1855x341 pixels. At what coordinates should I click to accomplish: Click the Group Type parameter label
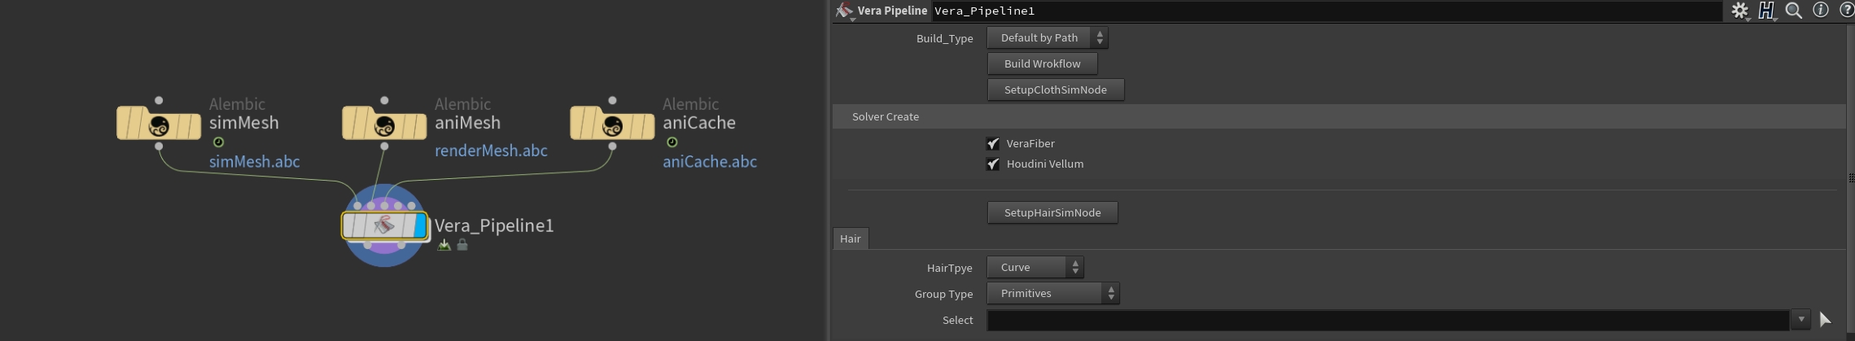943,294
